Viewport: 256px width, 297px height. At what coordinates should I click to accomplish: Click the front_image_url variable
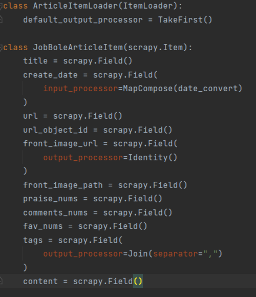coord(60,144)
